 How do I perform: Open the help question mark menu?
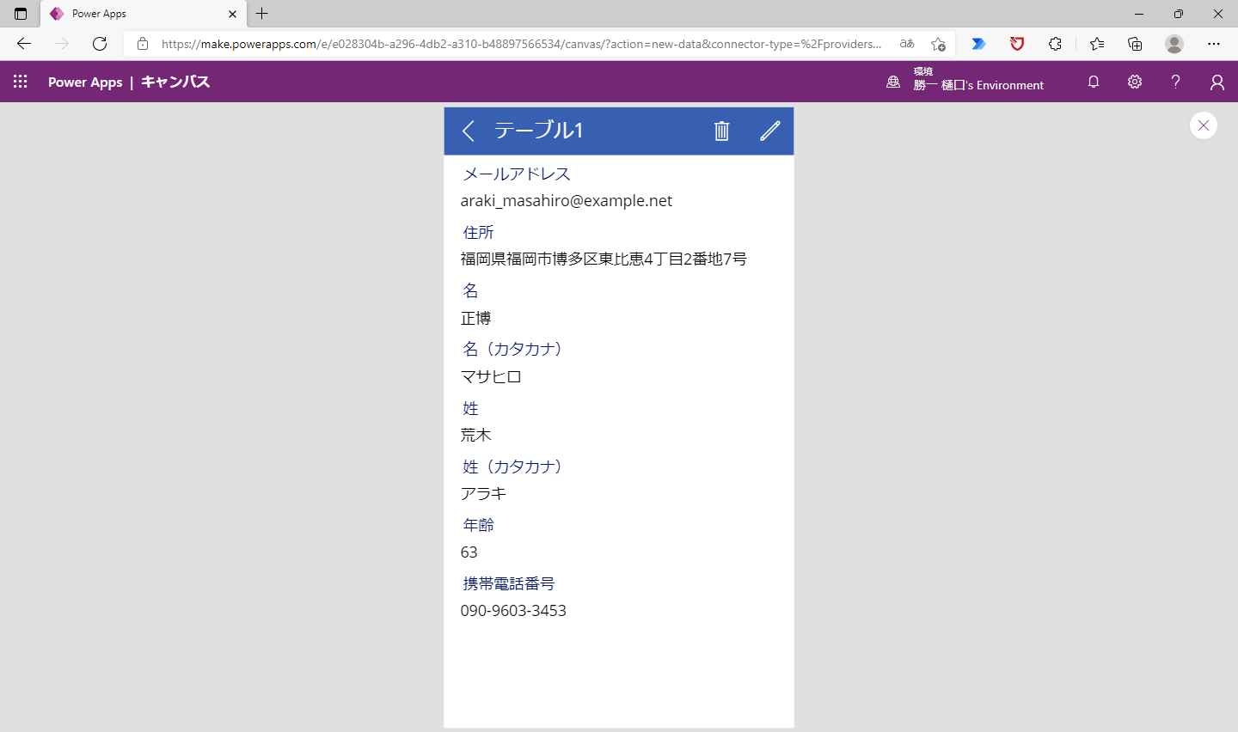point(1175,82)
